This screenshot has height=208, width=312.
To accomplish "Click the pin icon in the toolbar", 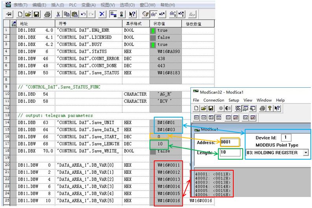I will 9,14.
